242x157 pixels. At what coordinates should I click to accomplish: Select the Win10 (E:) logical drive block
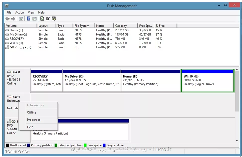pyautogui.click(x=207, y=80)
